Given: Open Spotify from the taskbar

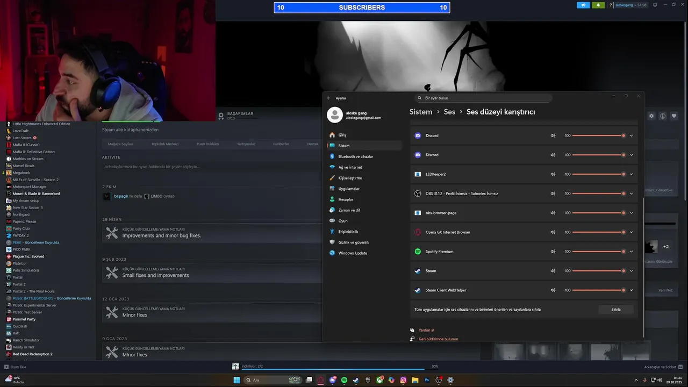Looking at the screenshot, I should click(x=344, y=380).
